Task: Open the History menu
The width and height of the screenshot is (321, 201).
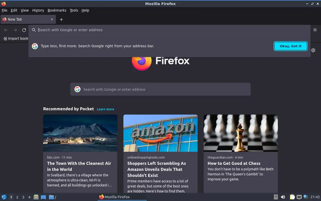Action: pos(38,10)
